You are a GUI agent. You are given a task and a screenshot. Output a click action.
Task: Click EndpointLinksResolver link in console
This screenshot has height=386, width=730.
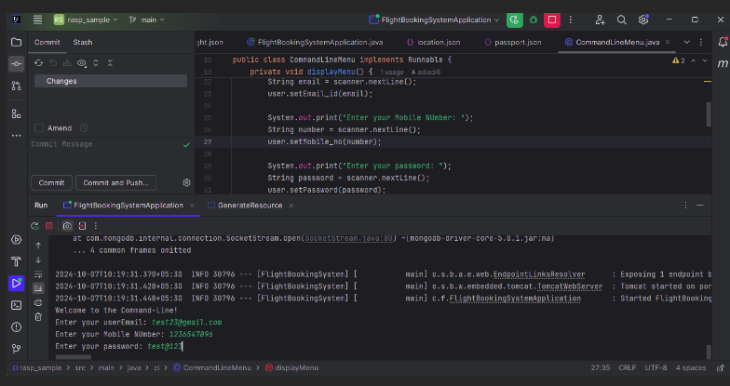(539, 274)
